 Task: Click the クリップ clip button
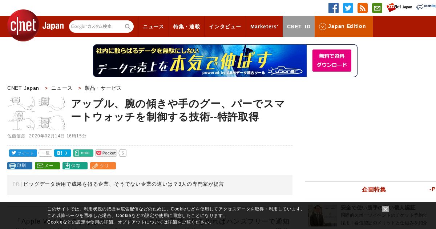(103, 166)
